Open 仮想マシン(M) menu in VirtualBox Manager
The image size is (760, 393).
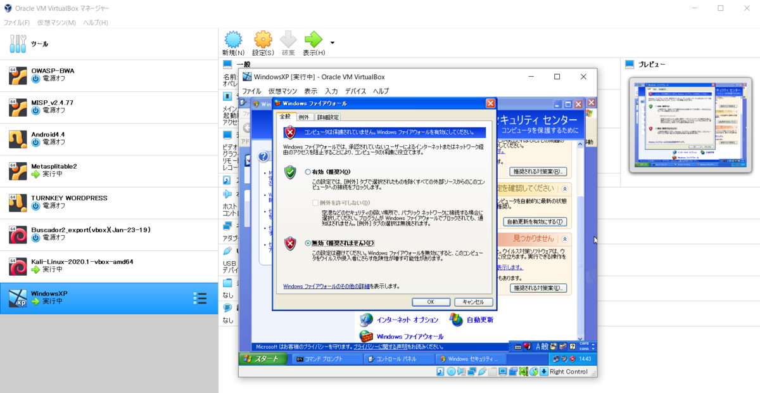click(56, 23)
